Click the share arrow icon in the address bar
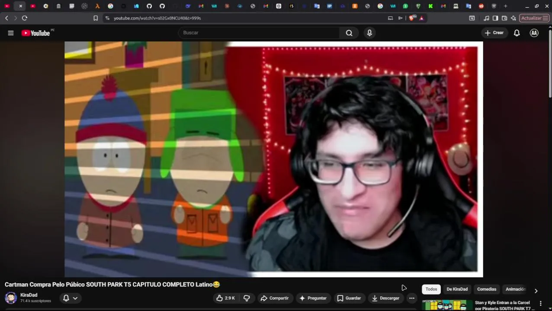This screenshot has height=311, width=552. click(x=400, y=18)
